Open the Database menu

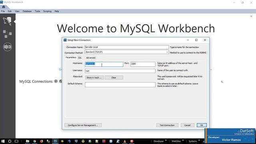point(27,11)
